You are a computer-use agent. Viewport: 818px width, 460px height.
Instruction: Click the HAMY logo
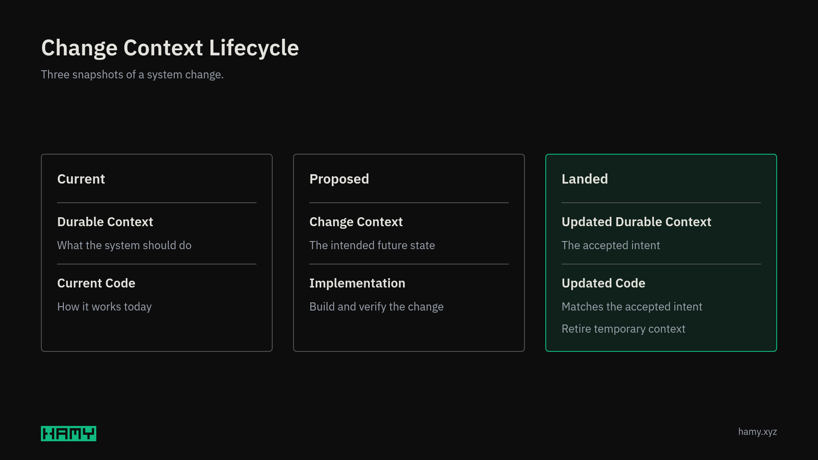pyautogui.click(x=69, y=434)
